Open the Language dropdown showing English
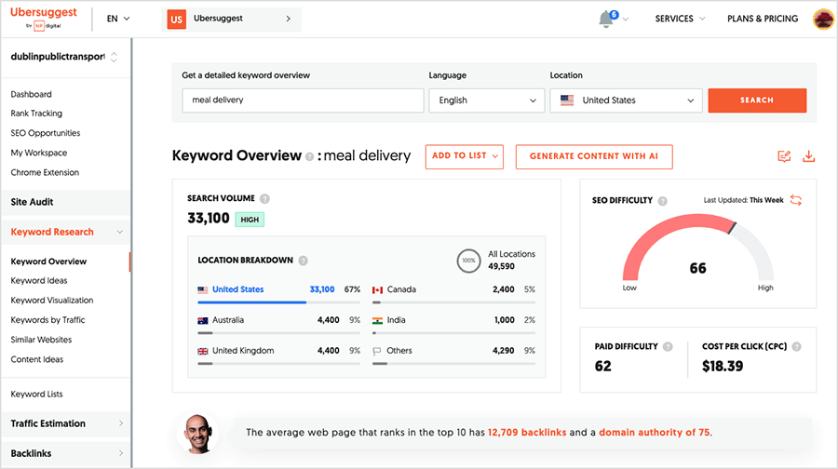The image size is (838, 469). tap(486, 100)
